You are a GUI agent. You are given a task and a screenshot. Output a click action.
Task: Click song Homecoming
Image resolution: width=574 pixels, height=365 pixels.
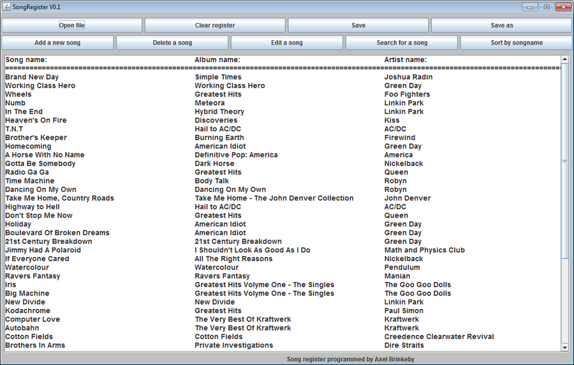28,146
